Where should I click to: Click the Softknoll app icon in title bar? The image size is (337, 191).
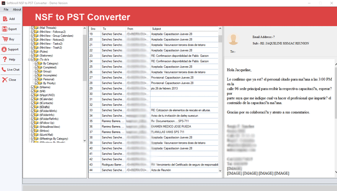coord(3,3)
